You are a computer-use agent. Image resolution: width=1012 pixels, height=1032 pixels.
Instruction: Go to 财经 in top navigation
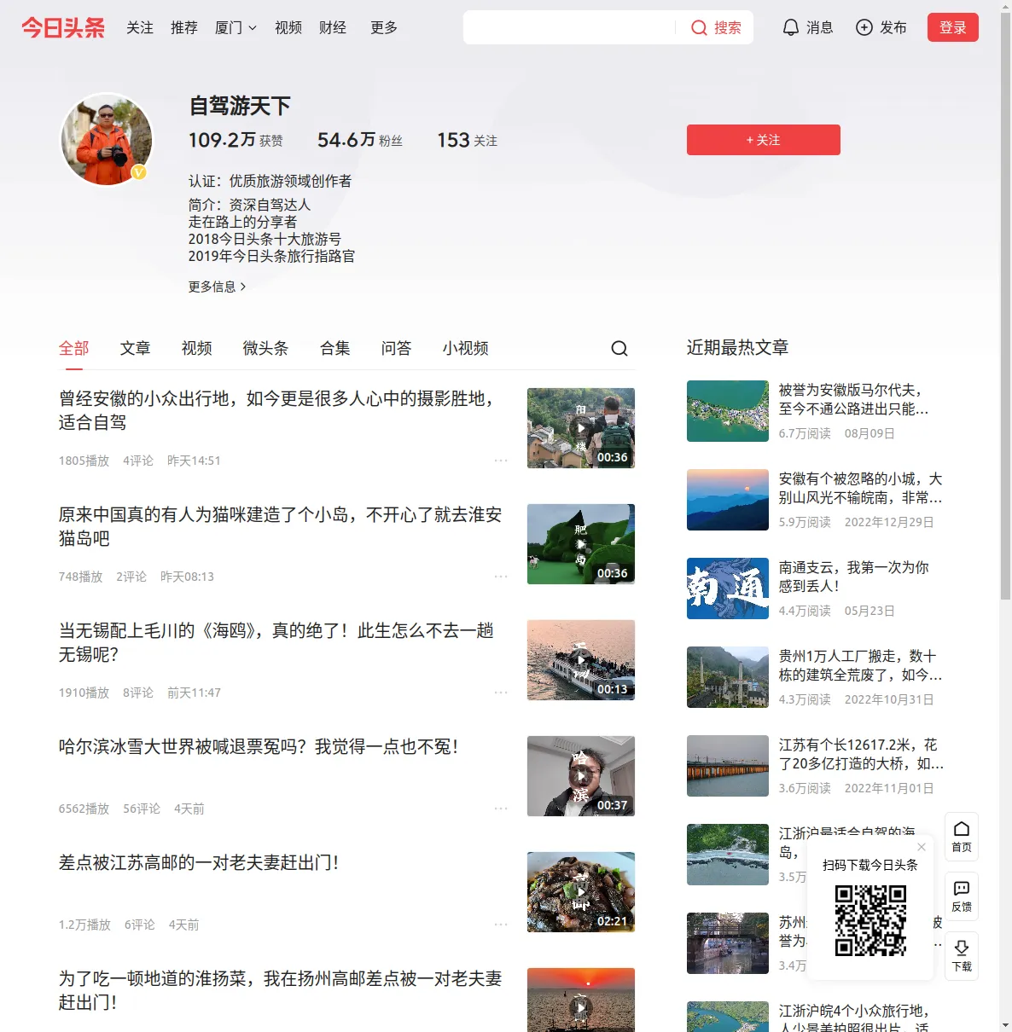click(333, 27)
